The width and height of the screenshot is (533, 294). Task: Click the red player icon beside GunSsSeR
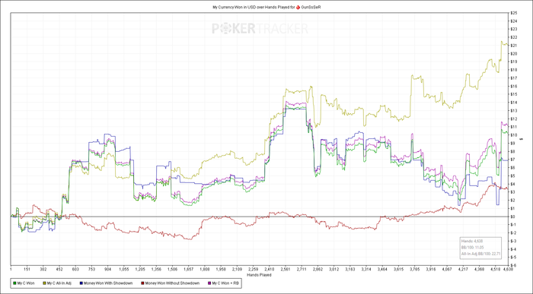(298, 7)
